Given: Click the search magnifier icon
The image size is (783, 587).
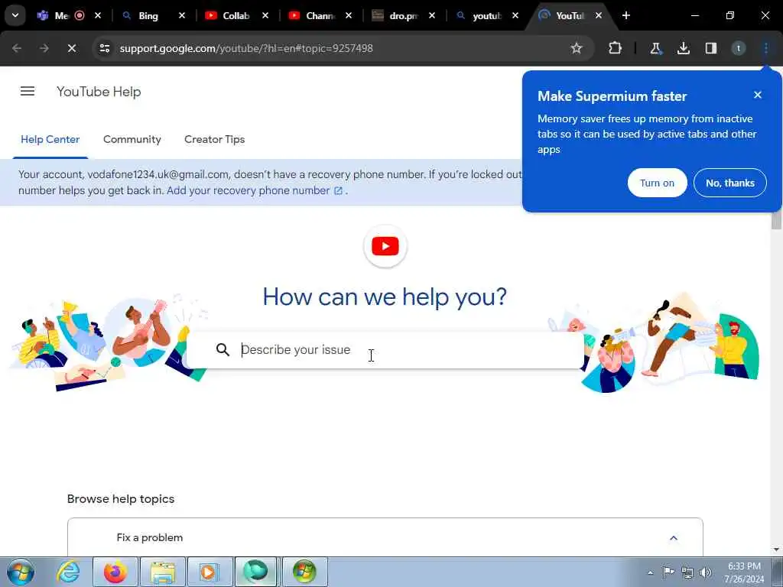Looking at the screenshot, I should tap(223, 350).
